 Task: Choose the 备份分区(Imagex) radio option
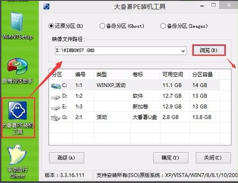[163, 26]
